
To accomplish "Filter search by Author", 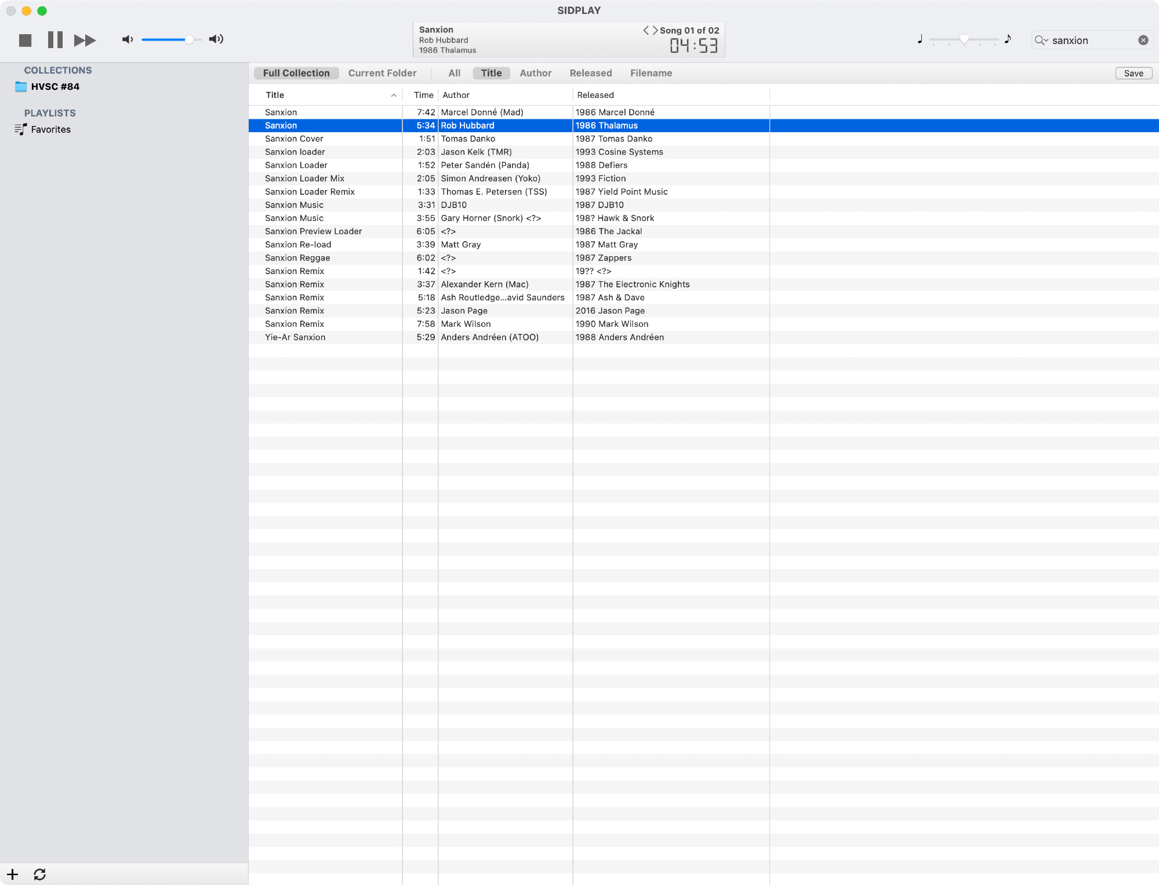I will 535,73.
